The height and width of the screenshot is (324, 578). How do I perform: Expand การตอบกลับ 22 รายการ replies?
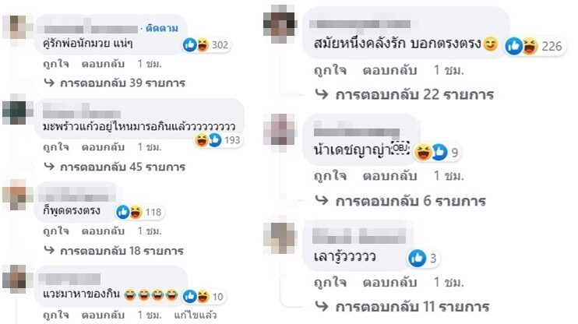pos(404,95)
